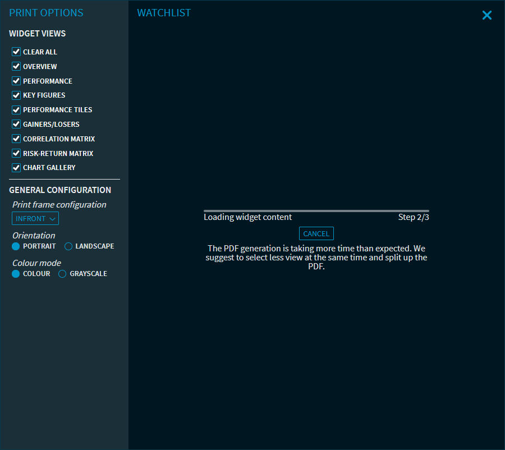Cancel the PDF generation
Viewport: 505px width, 450px height.
point(316,233)
